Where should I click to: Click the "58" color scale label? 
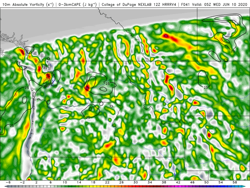click(235, 182)
